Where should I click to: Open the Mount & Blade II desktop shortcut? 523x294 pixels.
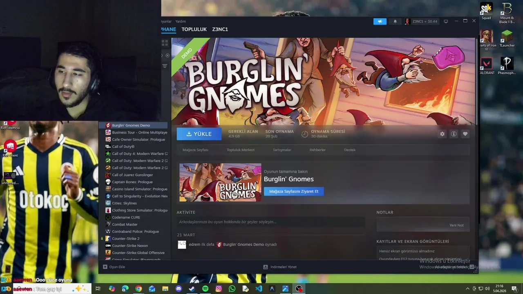[x=507, y=13]
